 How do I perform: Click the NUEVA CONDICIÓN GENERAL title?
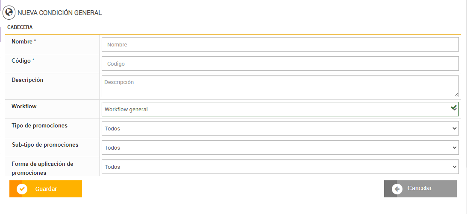click(59, 13)
